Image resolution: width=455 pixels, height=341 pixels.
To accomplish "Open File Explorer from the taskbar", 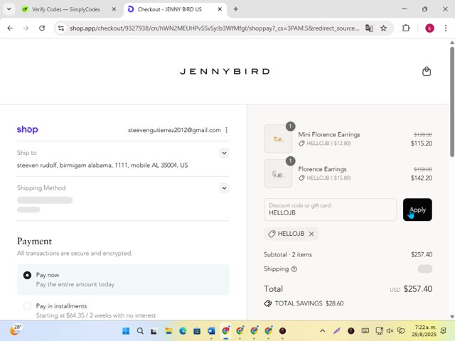I will [168, 331].
